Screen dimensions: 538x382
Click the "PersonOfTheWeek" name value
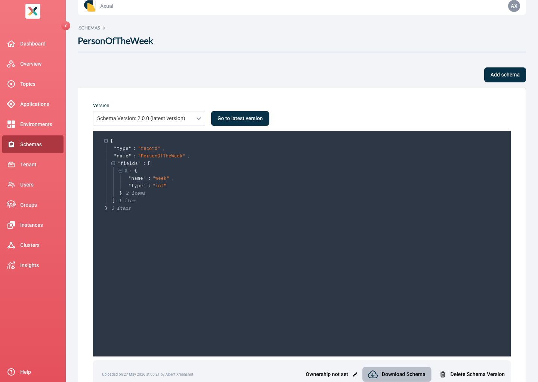[162, 156]
